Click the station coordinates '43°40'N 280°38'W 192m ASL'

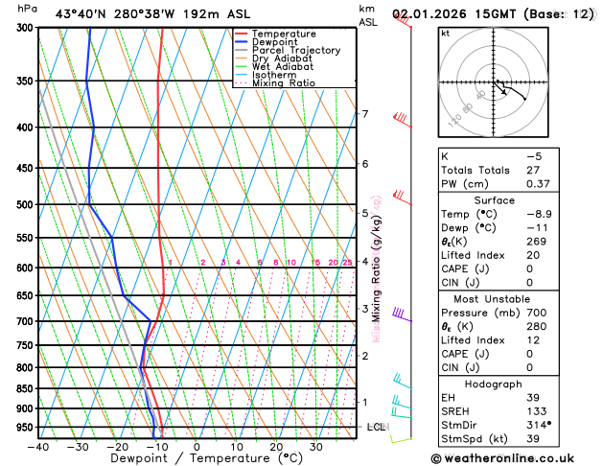[152, 14]
